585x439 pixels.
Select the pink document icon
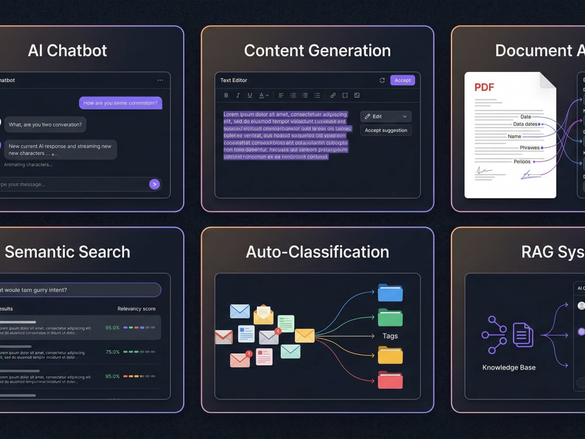point(264,356)
